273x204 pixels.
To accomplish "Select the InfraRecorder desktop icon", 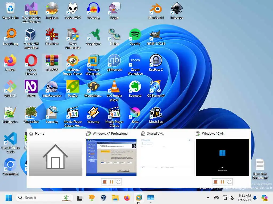I will point(52,89).
